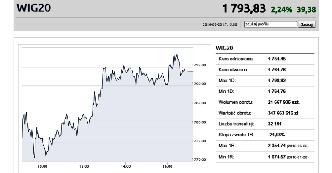Click the Kurs otwarcia label
The width and height of the screenshot is (332, 173).
coord(233,69)
